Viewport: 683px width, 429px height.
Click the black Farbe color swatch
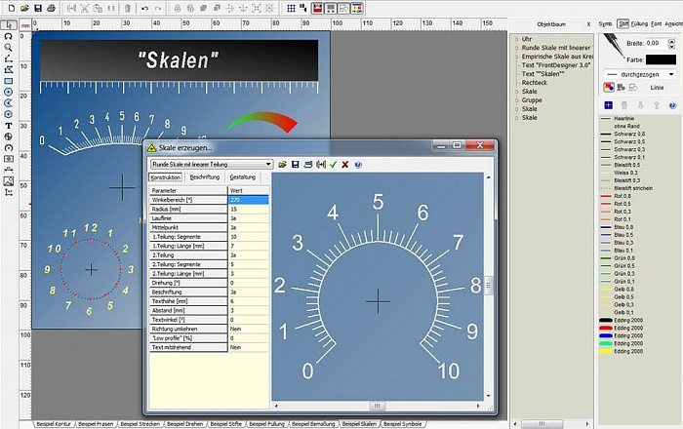tap(660, 59)
